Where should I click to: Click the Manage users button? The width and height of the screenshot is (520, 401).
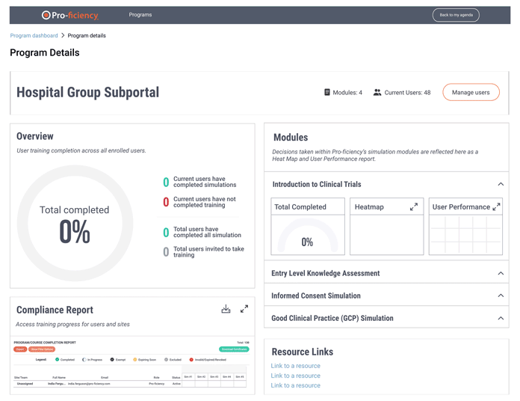tap(471, 93)
